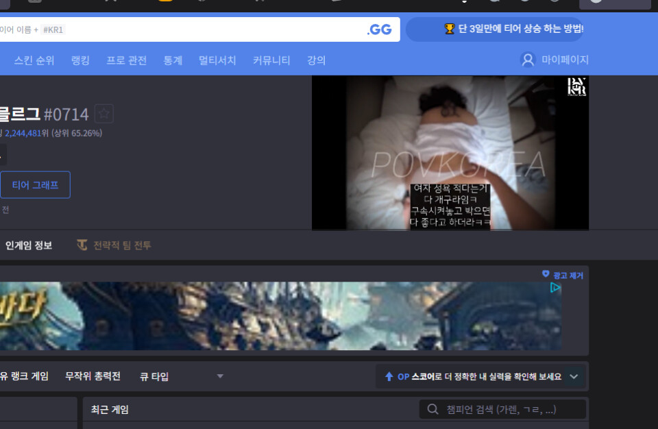Click the magnifier icon in 챔피언 검색
Image resolution: width=658 pixels, height=429 pixels.
[x=432, y=410]
